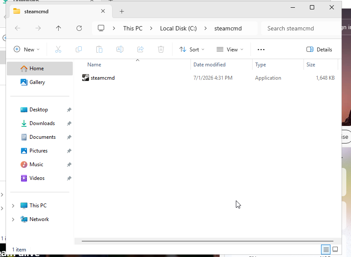This screenshot has width=351, height=257.
Task: Refresh the steamcmd folder view
Action: [79, 28]
